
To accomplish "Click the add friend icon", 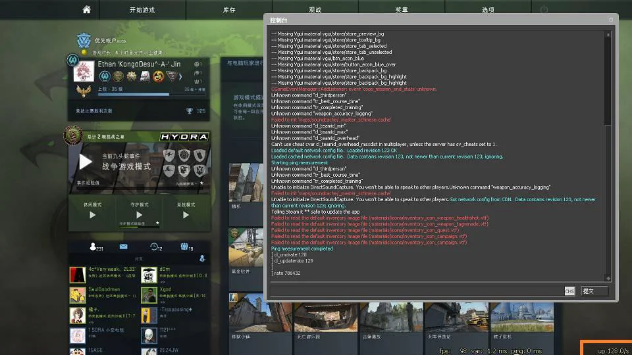I will (x=202, y=258).
